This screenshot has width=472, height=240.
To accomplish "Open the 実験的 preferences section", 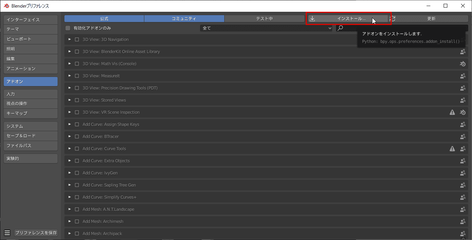I will [31, 158].
